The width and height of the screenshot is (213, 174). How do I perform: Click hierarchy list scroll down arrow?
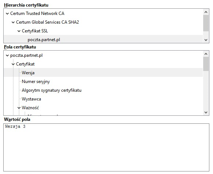(x=206, y=40)
